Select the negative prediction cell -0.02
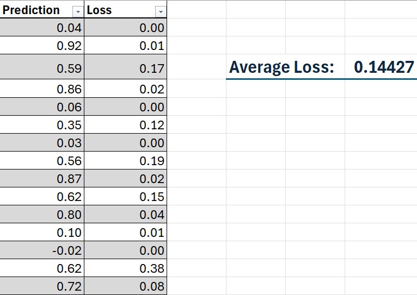417x295 pixels. click(42, 250)
